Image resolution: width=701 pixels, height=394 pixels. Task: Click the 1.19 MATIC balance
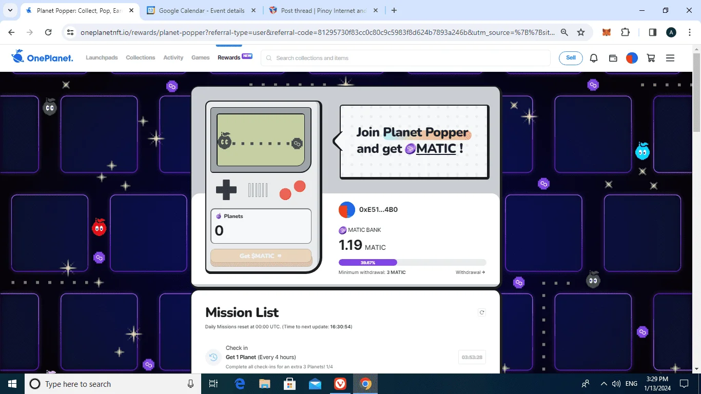[x=362, y=245]
